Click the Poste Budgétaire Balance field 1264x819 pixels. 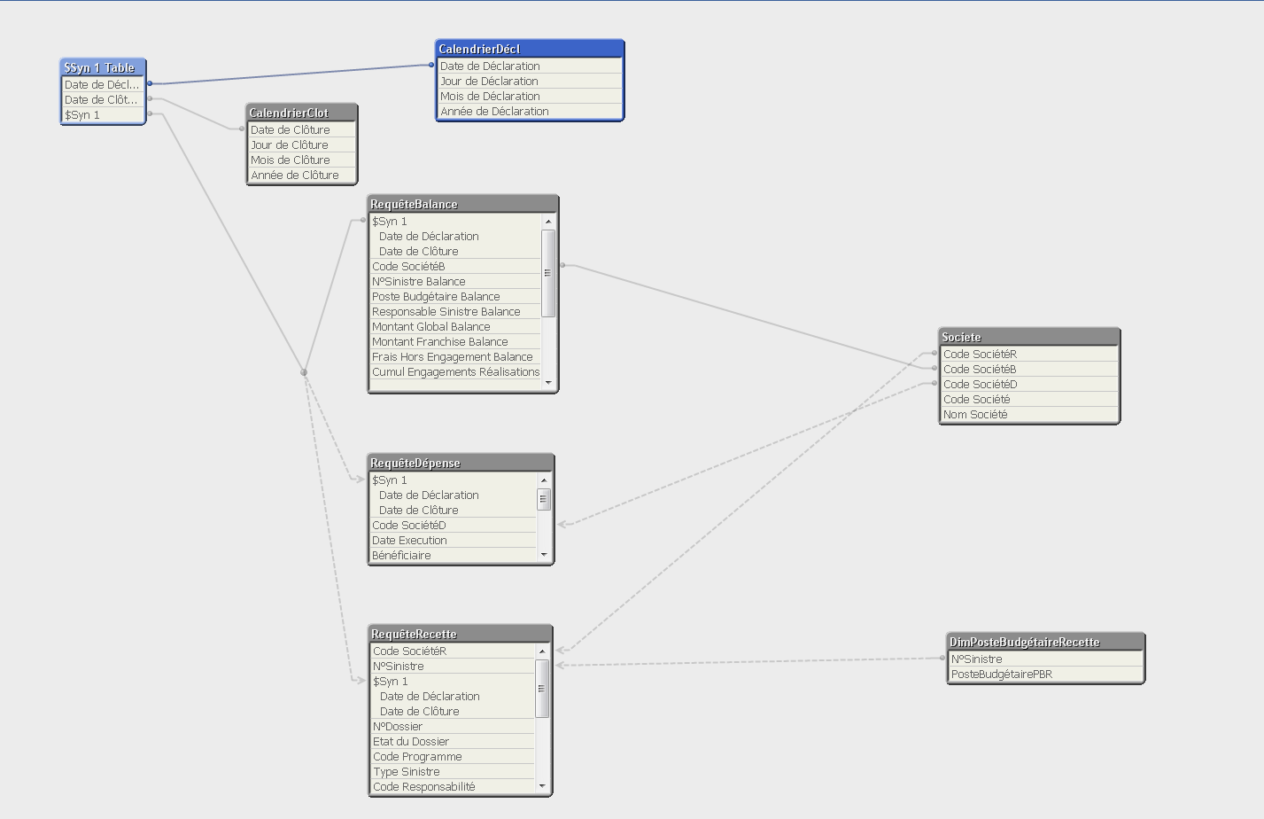(455, 296)
